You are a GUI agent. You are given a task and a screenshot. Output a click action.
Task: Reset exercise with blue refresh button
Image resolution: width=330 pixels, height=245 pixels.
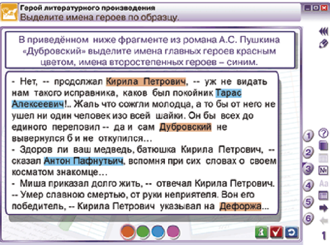(x=291, y=232)
